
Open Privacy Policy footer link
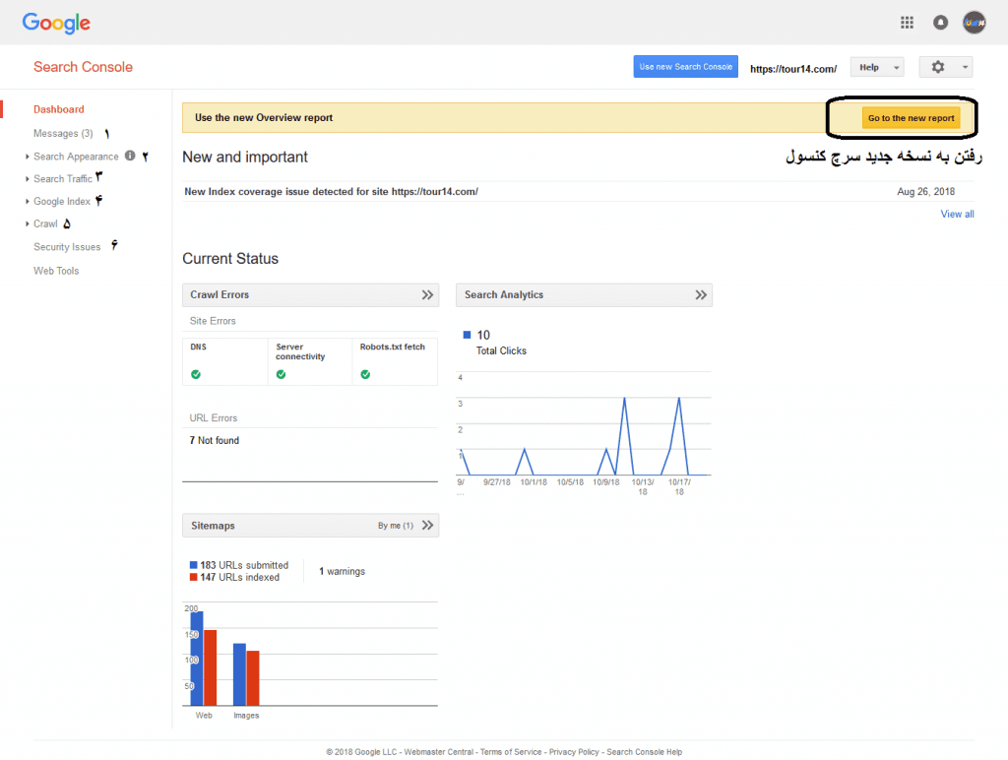coord(574,752)
